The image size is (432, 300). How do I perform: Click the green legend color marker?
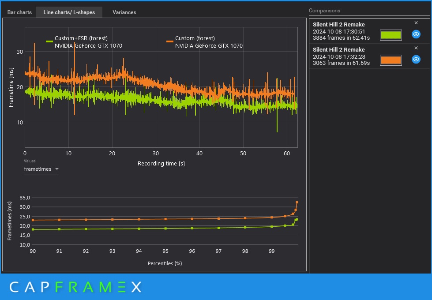(49, 41)
